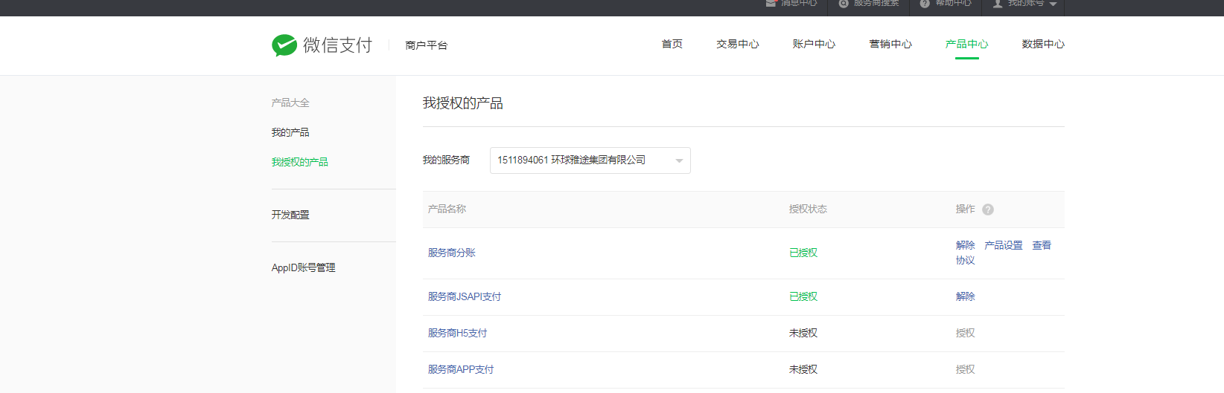Click the 帮助中心 question icon in top bar
This screenshot has height=393, width=1224.
click(925, 3)
